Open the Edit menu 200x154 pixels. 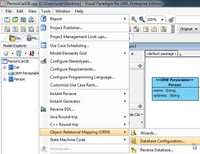[20, 11]
